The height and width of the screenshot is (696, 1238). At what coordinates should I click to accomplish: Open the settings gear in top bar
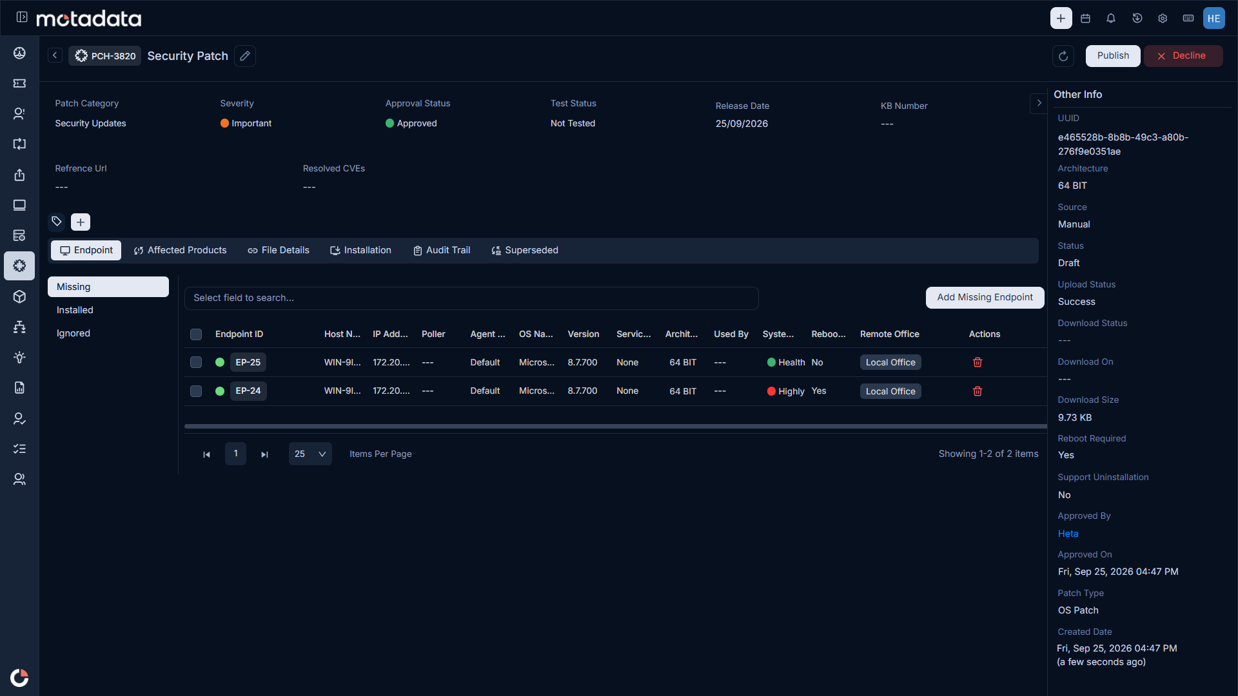(x=1163, y=18)
